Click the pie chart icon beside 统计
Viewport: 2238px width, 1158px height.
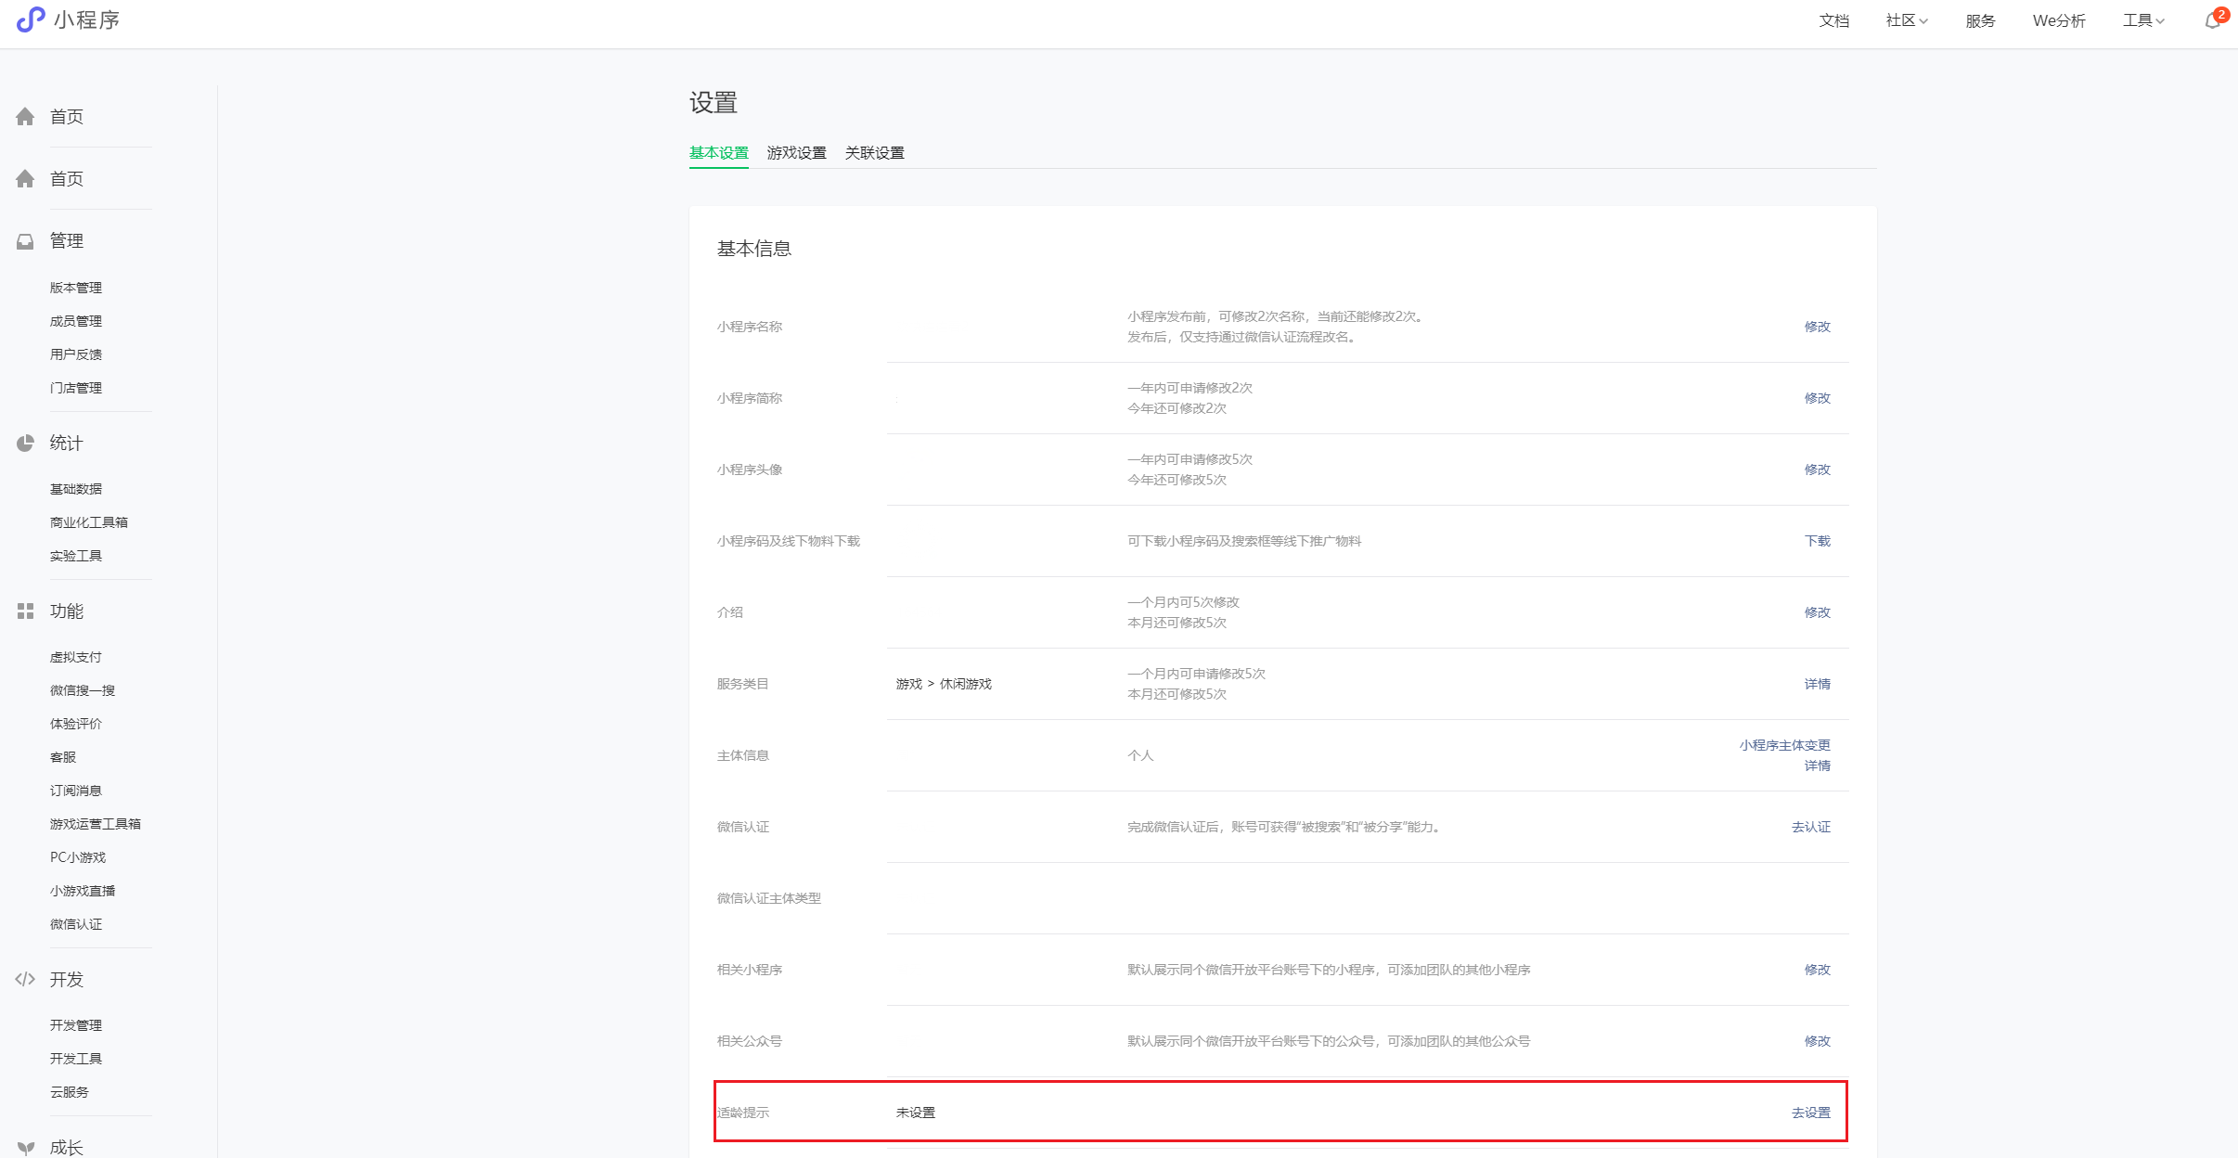(25, 444)
